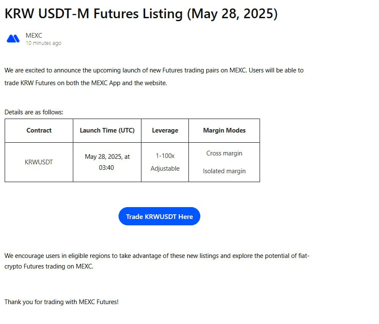Select the Contract column header

[x=39, y=130]
